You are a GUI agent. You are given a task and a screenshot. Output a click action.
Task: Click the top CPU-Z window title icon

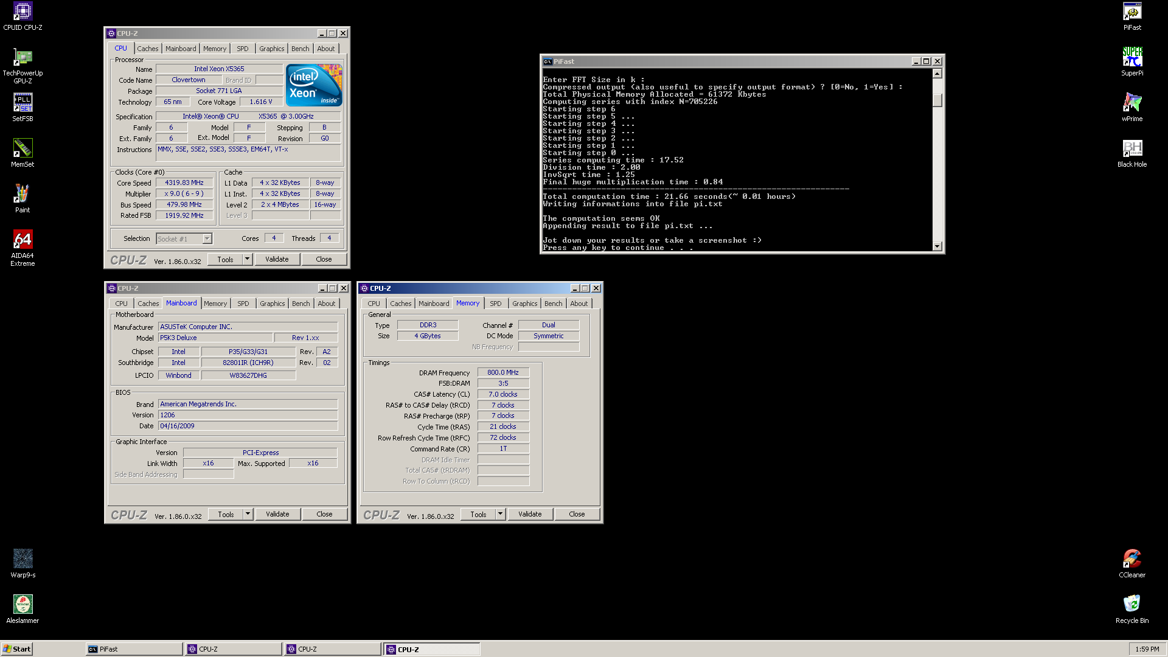[x=111, y=33]
